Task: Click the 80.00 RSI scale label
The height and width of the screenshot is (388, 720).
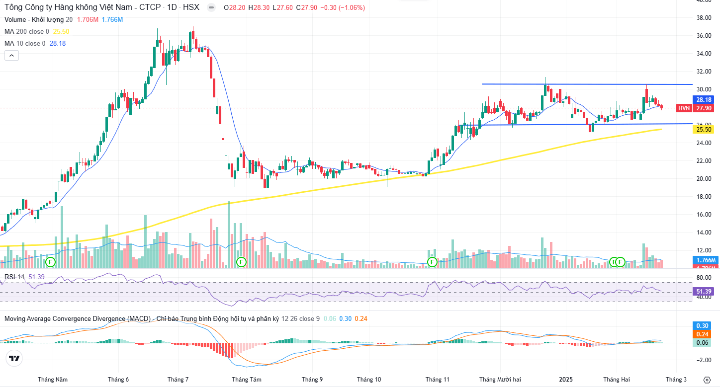Action: (x=704, y=278)
